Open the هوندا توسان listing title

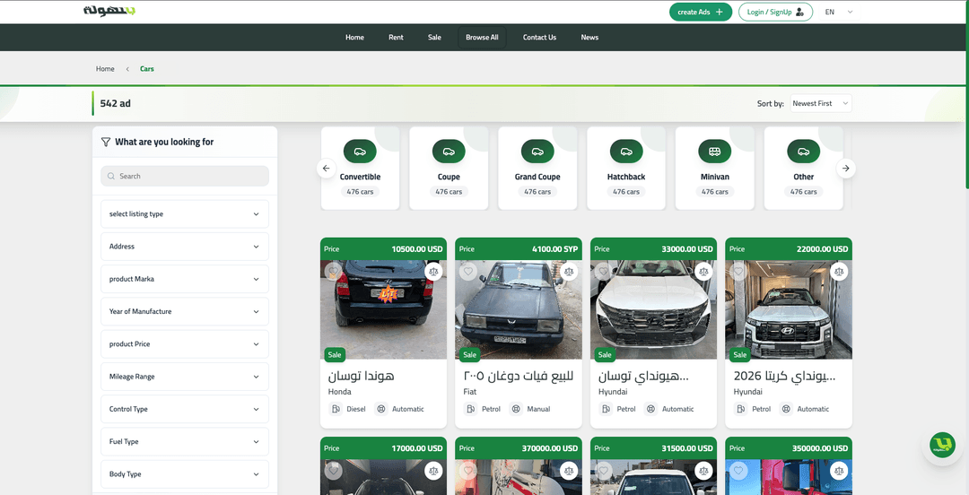(361, 376)
